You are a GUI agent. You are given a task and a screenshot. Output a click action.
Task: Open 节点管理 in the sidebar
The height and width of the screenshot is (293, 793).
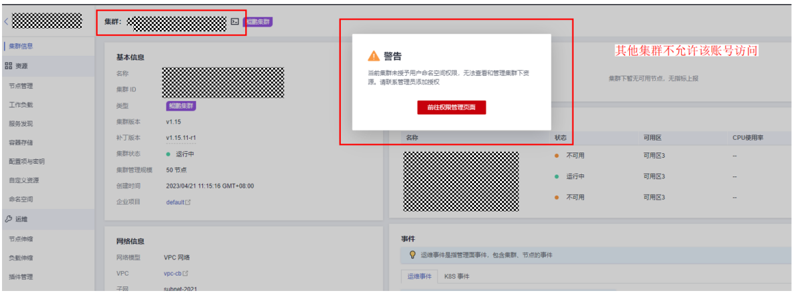tap(21, 86)
